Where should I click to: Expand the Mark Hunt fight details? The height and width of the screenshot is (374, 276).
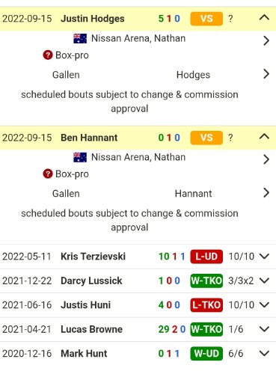264,353
